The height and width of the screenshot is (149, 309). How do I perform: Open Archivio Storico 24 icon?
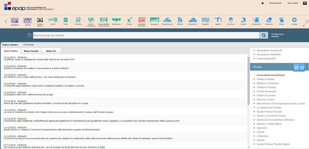click(40, 22)
